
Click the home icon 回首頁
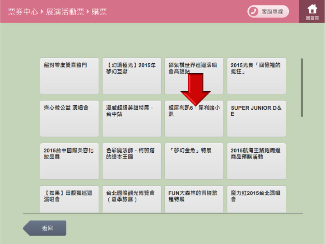click(x=312, y=11)
